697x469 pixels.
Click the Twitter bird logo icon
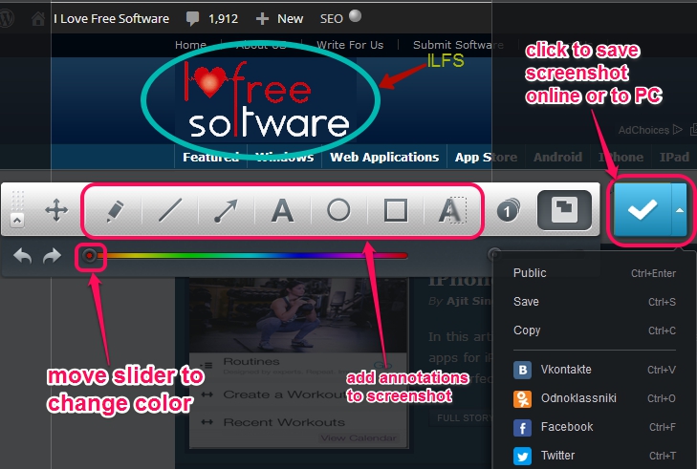pyautogui.click(x=522, y=457)
